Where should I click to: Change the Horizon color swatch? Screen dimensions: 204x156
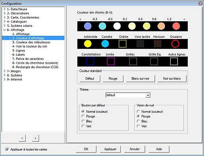(x=157, y=44)
